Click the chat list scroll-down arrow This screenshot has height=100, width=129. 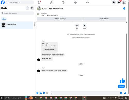[35, 28]
